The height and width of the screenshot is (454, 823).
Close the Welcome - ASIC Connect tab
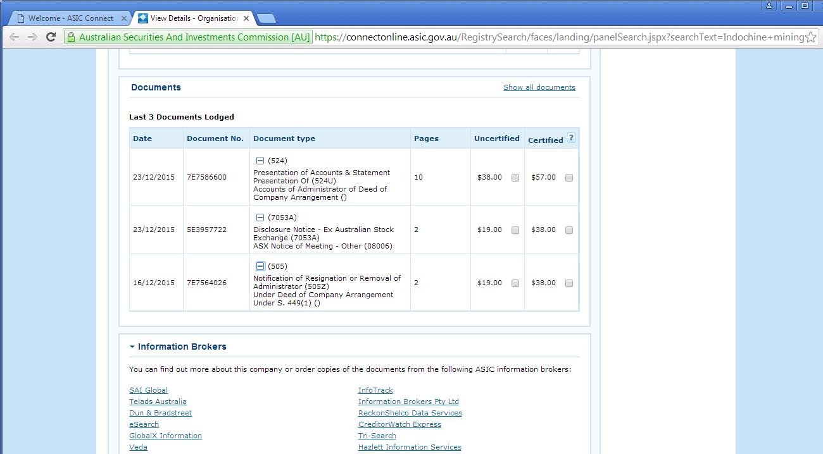coord(124,18)
